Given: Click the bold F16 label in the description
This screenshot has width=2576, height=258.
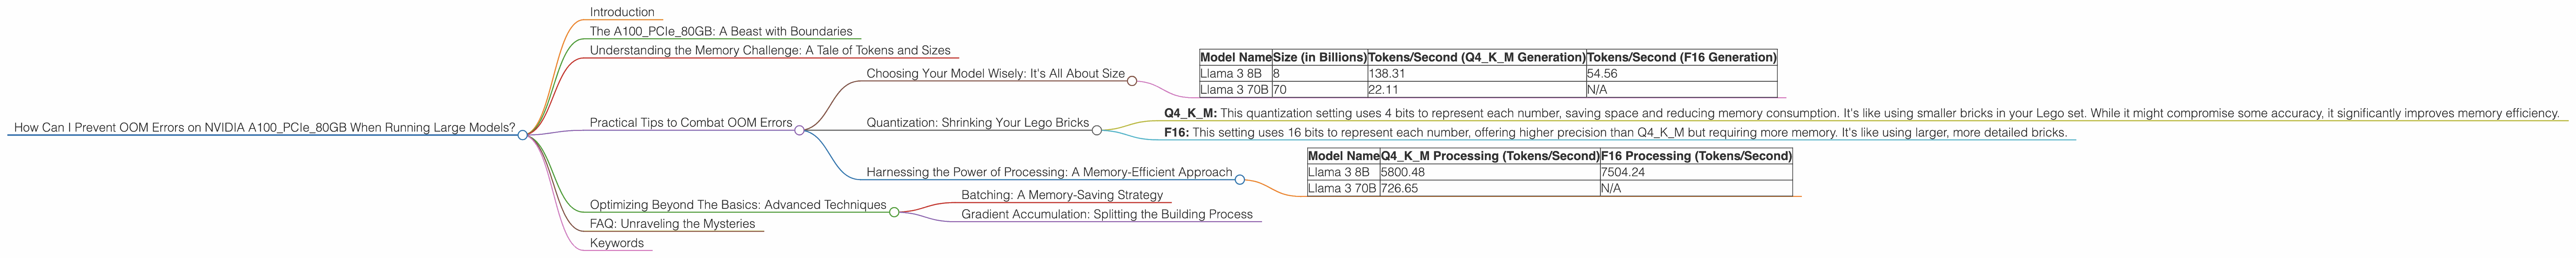Looking at the screenshot, I should (1176, 132).
